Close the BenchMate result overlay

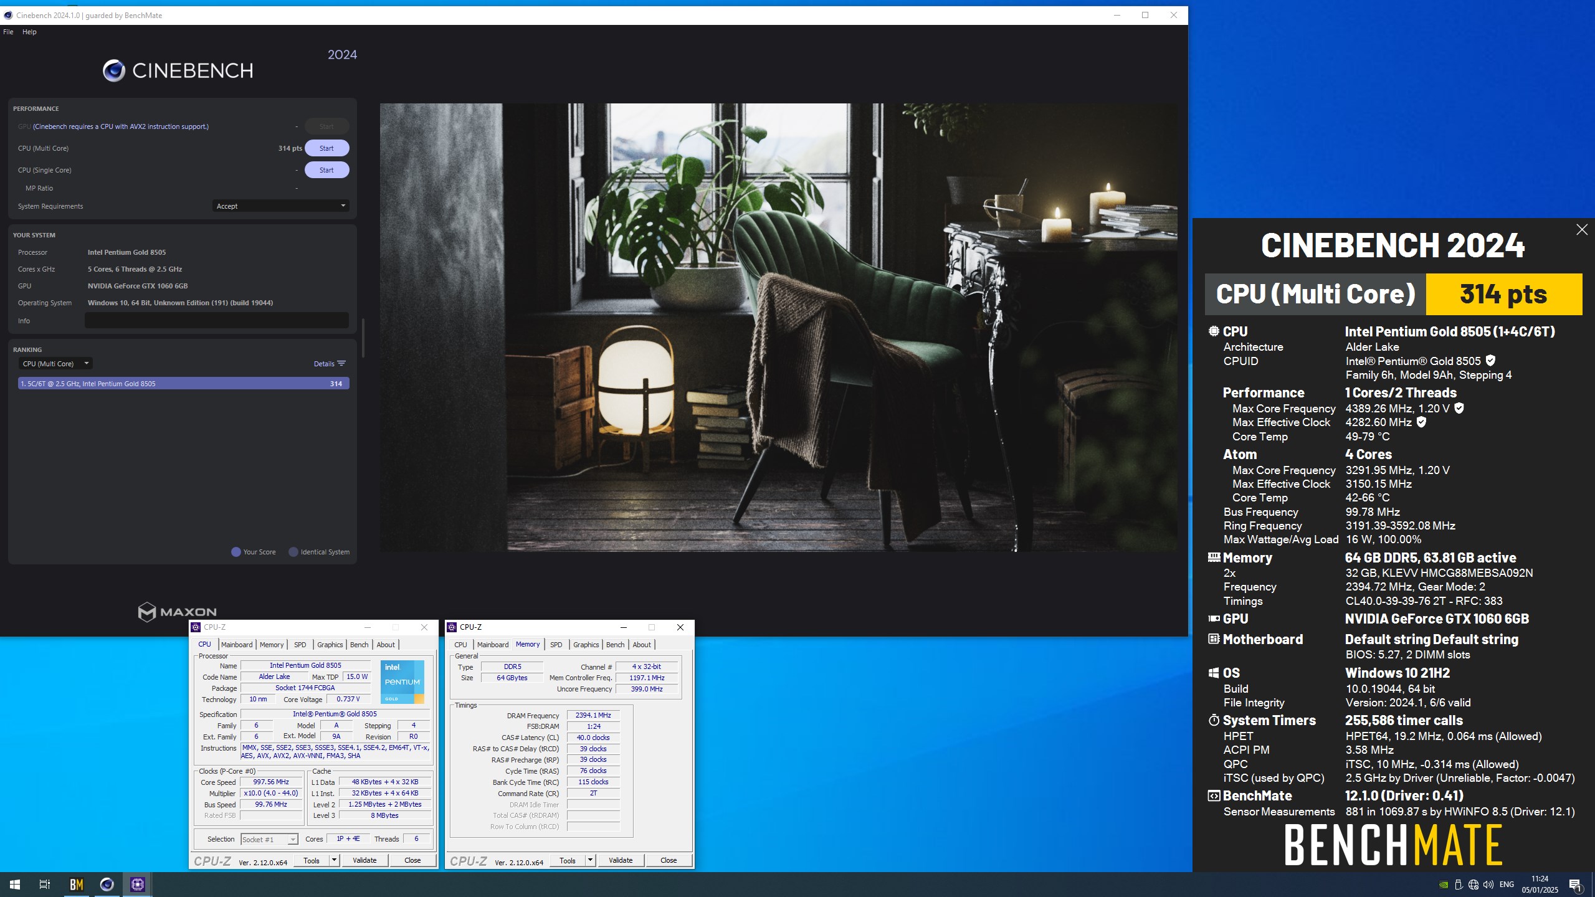pyautogui.click(x=1582, y=230)
